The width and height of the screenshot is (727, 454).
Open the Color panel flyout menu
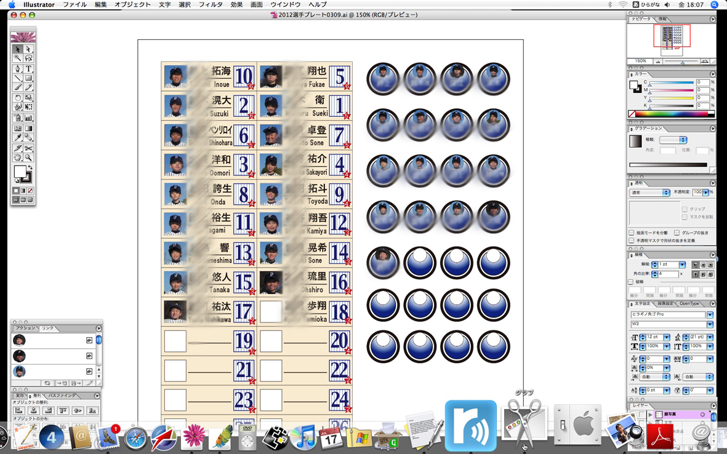712,74
